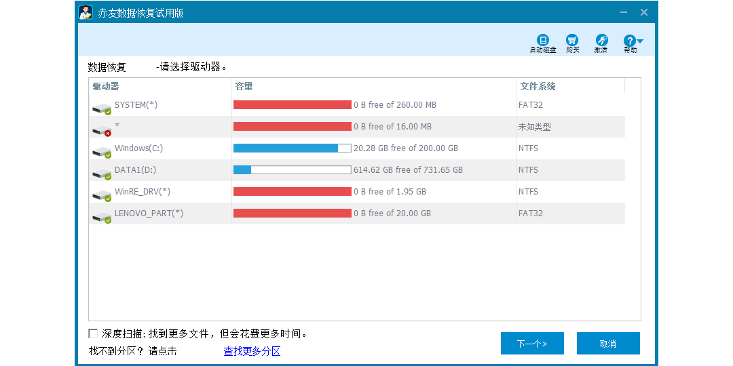Click the 启动磁盘 (boot disk) icon

[x=542, y=41]
